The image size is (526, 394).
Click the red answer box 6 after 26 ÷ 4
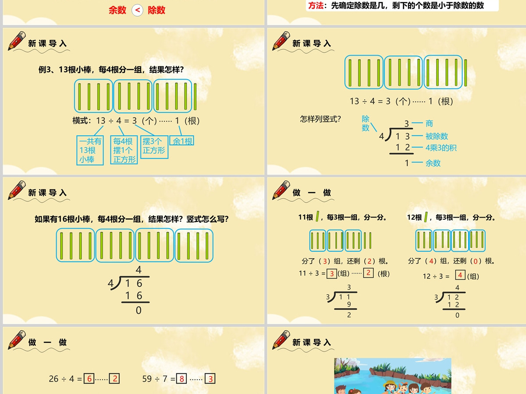89,379
